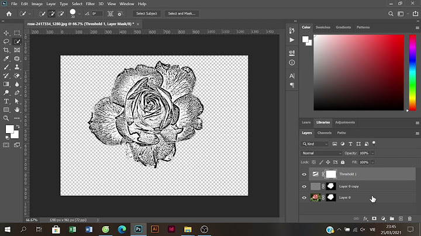This screenshot has height=236, width=421.
Task: Toggle pixel layer filter icon
Action: pos(334,144)
